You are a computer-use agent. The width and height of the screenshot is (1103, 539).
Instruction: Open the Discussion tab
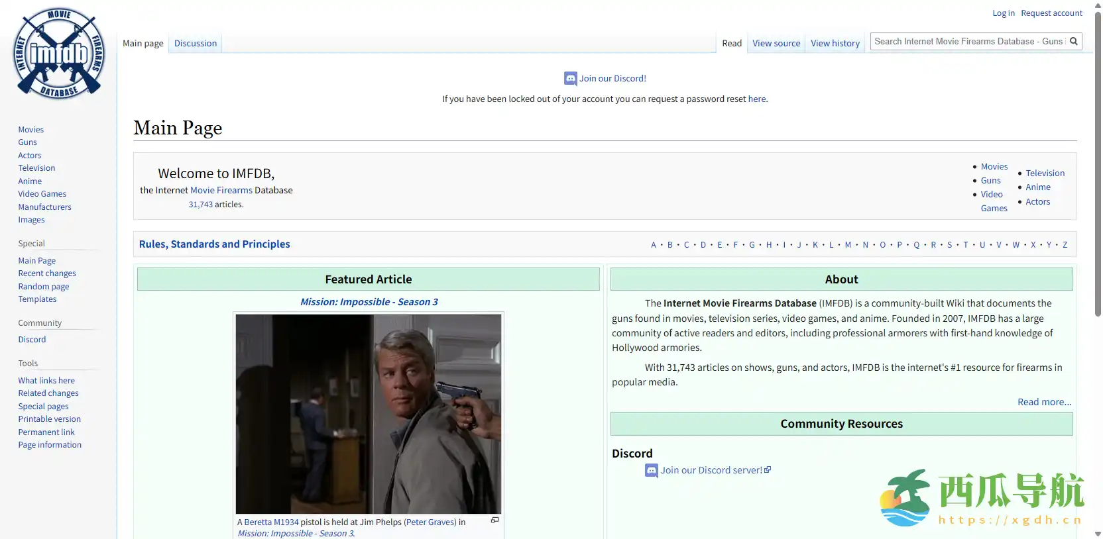coord(196,44)
